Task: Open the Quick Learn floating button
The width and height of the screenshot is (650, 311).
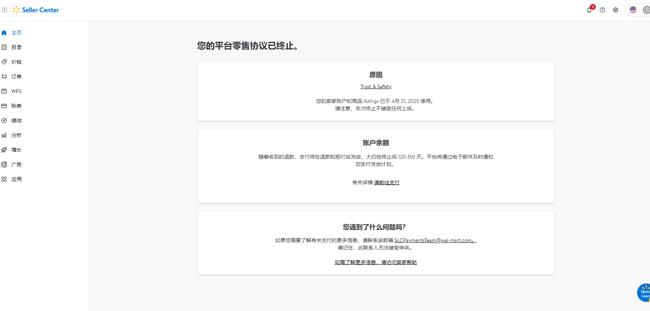Action: (644, 293)
